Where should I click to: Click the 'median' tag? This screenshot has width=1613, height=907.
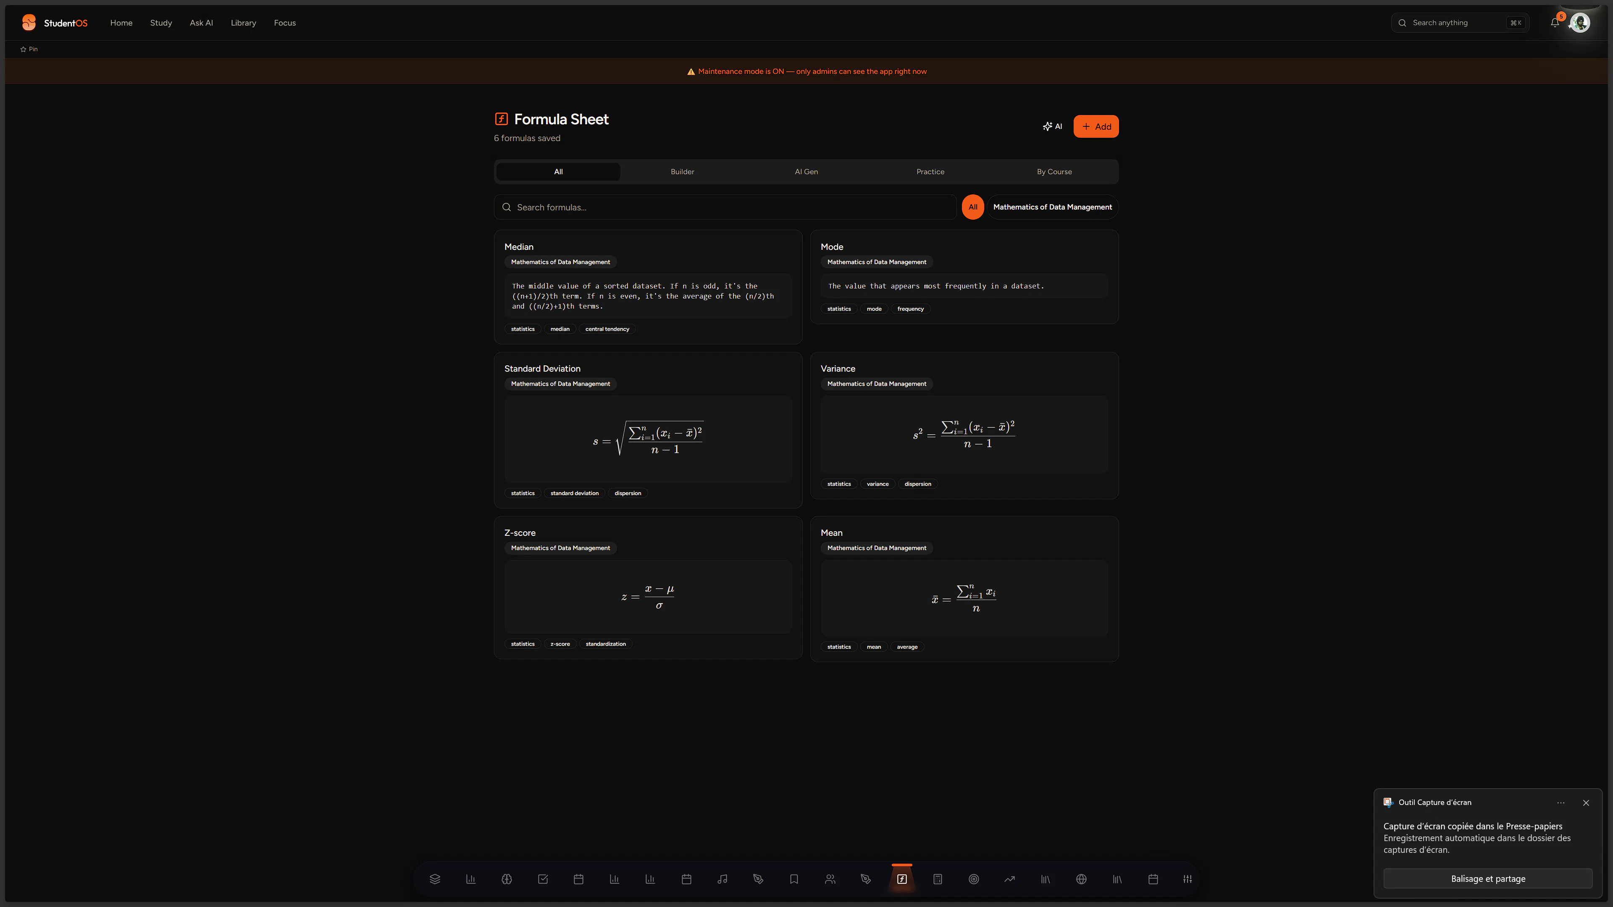click(560, 329)
